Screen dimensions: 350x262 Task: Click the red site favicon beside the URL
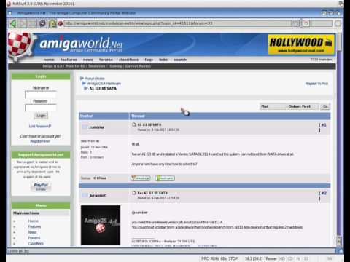pyautogui.click(x=61, y=23)
